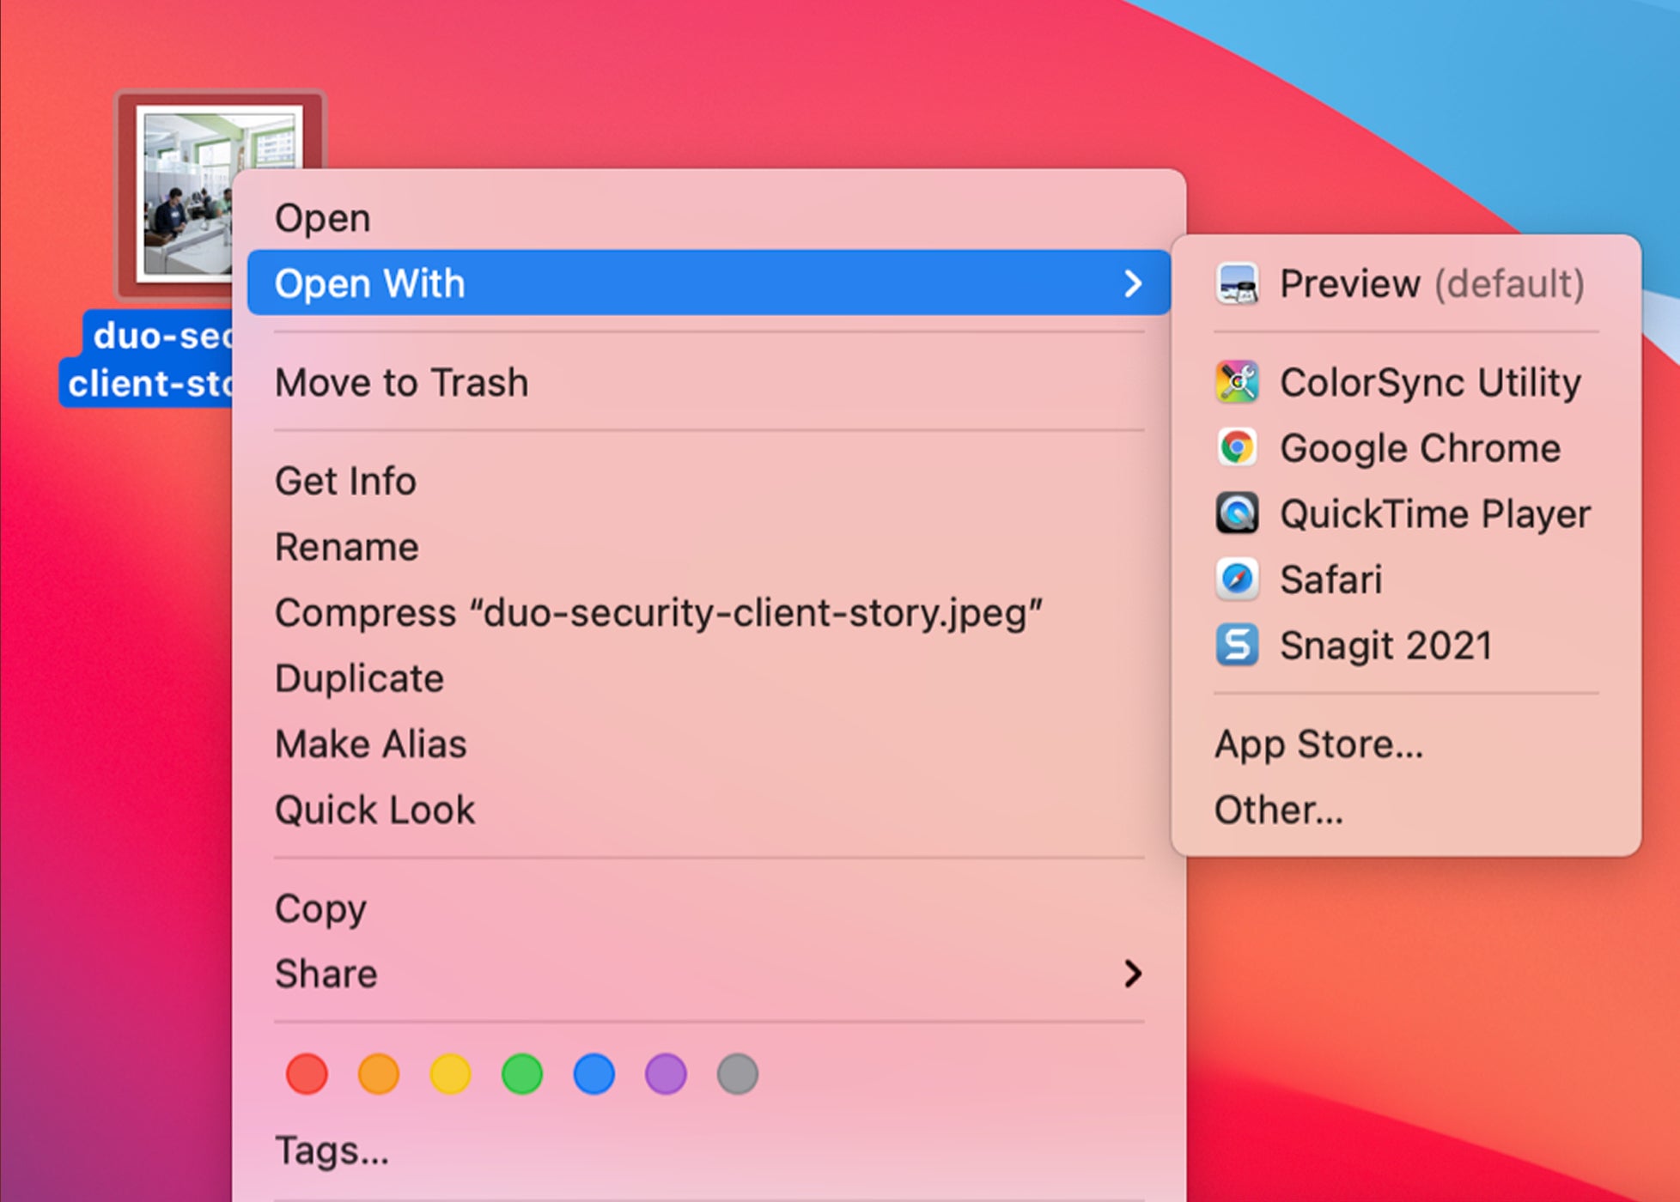
Task: Choose Open from the context menu
Action: coord(709,218)
